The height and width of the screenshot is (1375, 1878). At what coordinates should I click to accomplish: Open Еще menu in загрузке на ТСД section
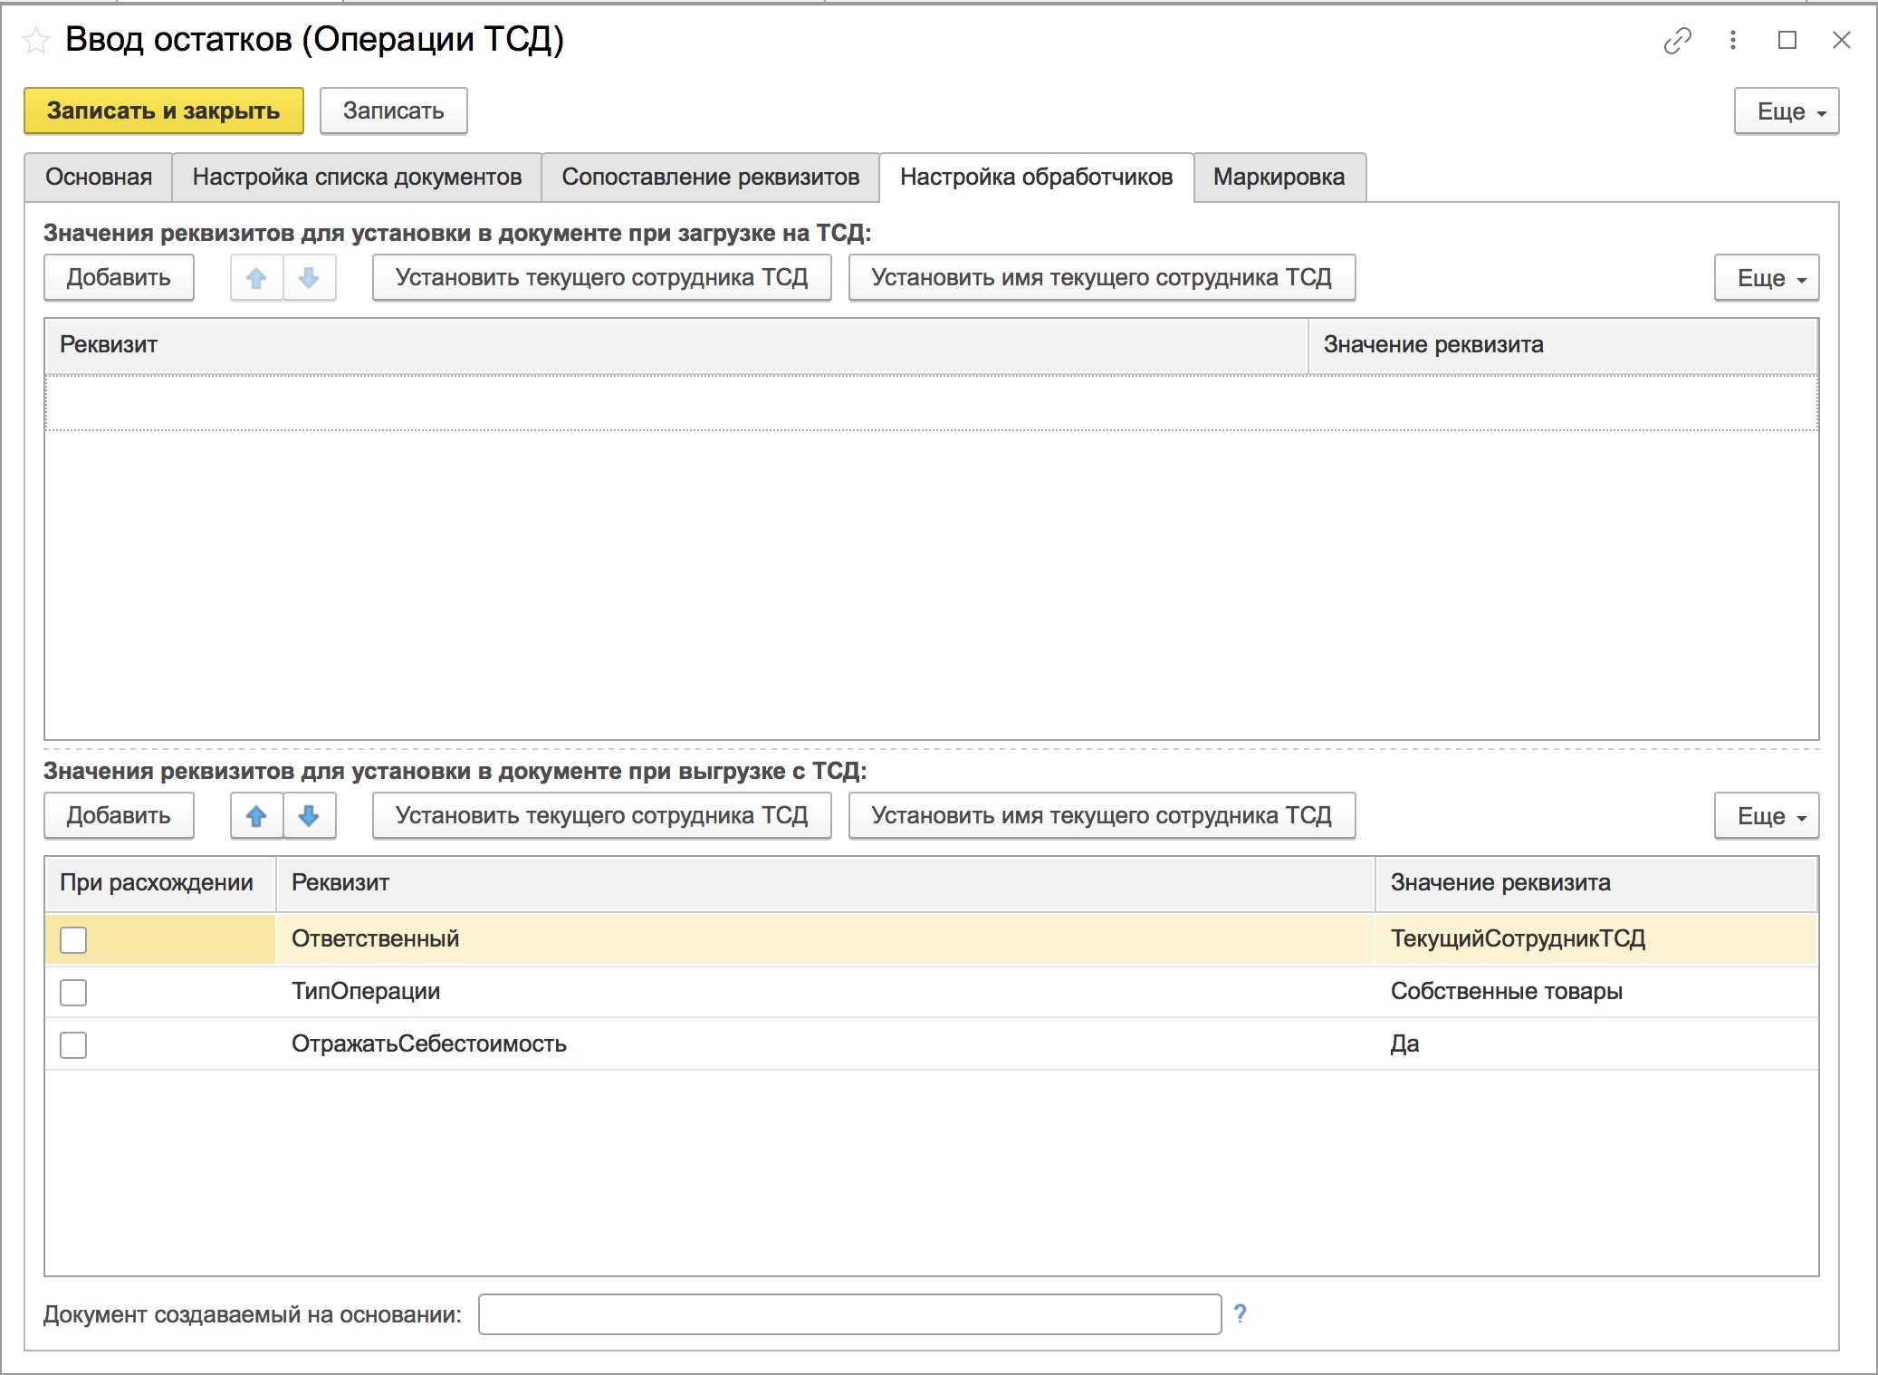point(1766,278)
